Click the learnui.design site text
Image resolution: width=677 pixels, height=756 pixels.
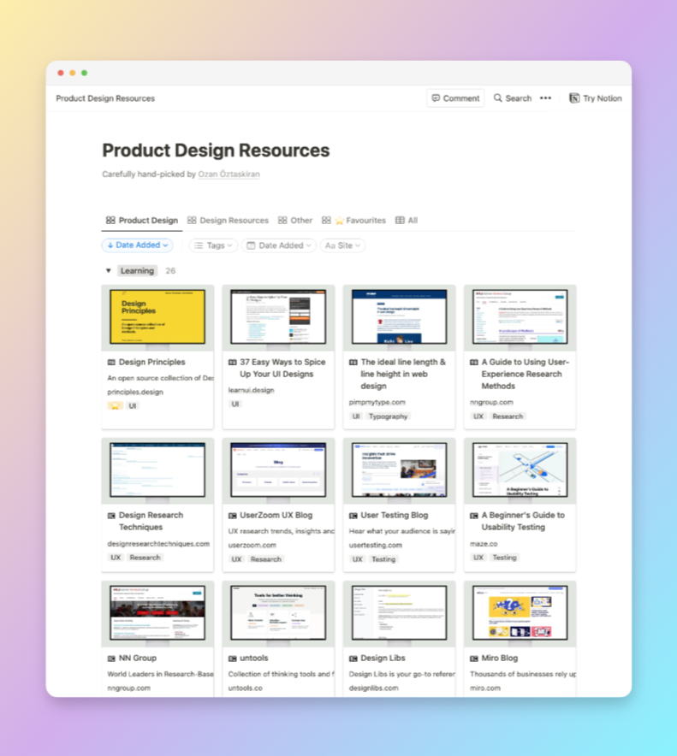pos(251,390)
